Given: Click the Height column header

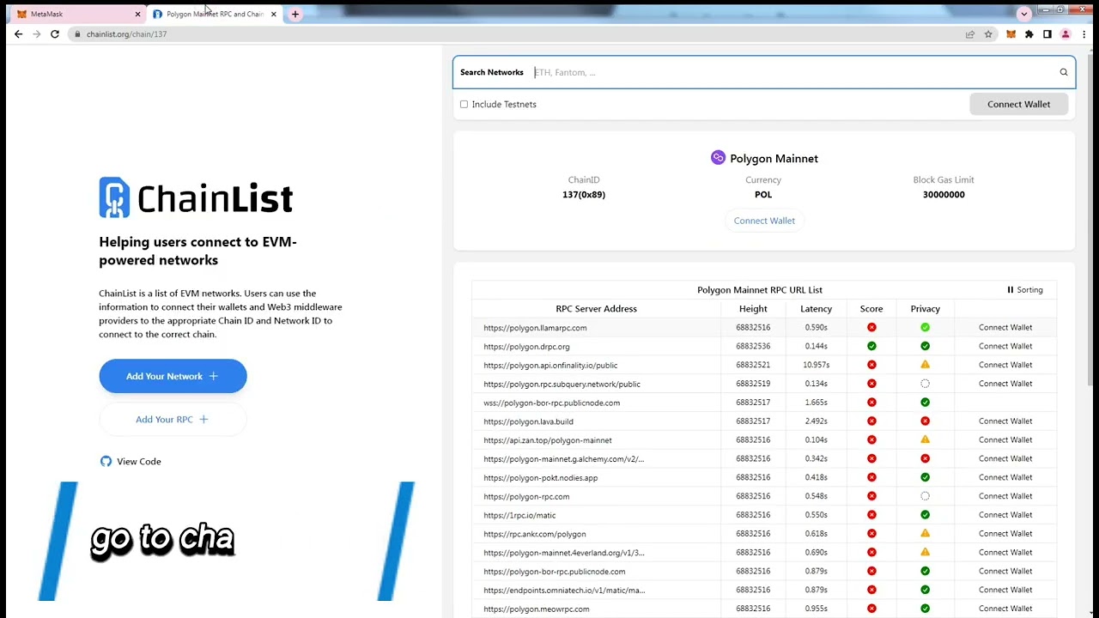Looking at the screenshot, I should pos(753,309).
